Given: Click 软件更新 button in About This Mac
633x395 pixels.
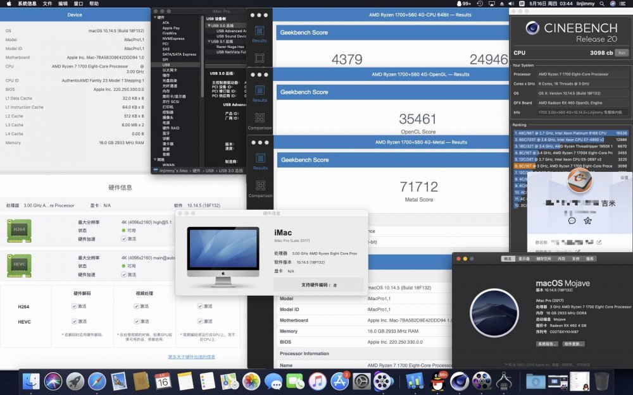Looking at the screenshot, I should pos(573,344).
